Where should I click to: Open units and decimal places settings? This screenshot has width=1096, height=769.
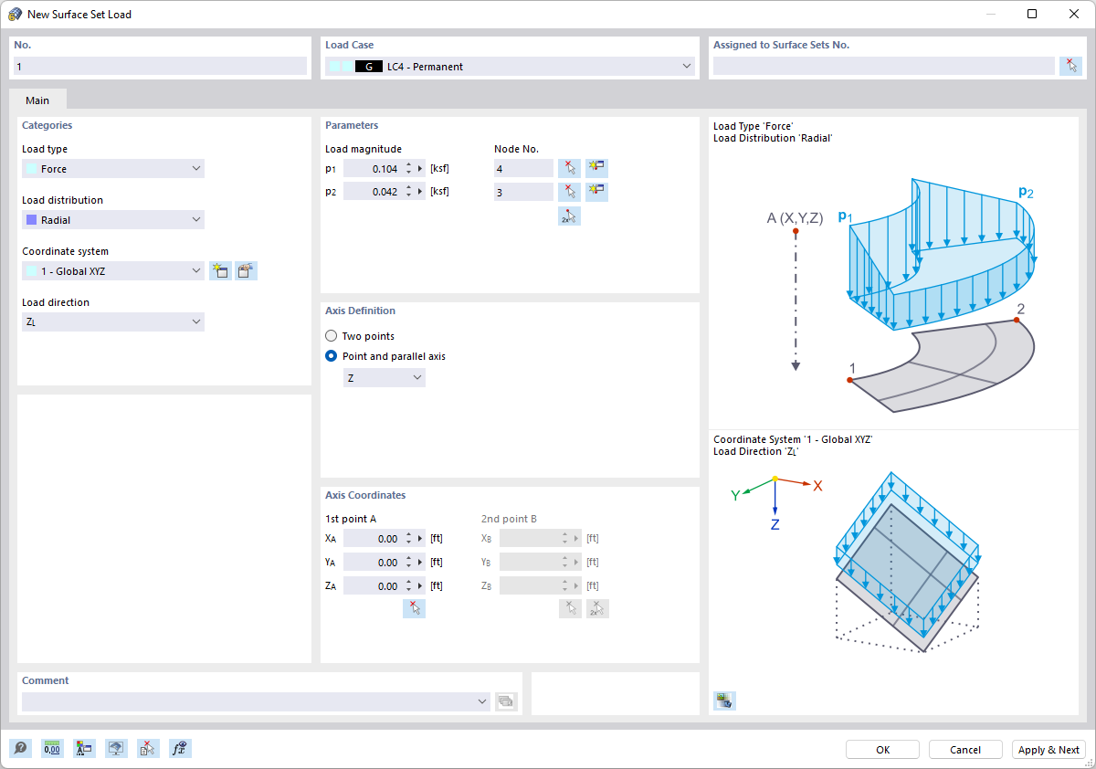pos(52,748)
